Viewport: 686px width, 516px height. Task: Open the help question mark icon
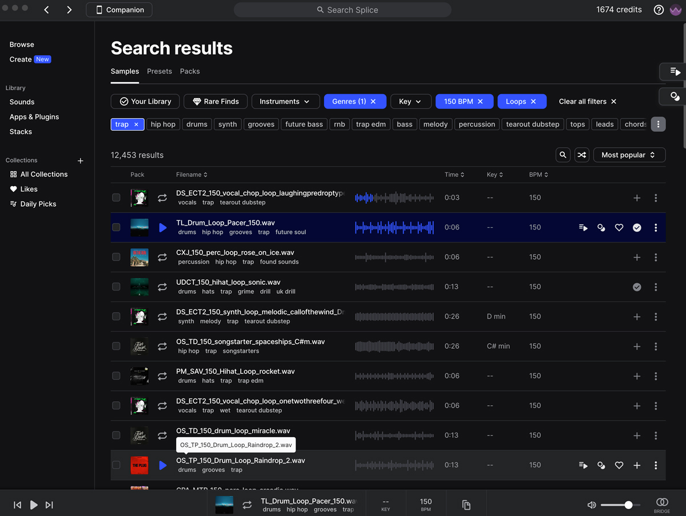pyautogui.click(x=659, y=10)
